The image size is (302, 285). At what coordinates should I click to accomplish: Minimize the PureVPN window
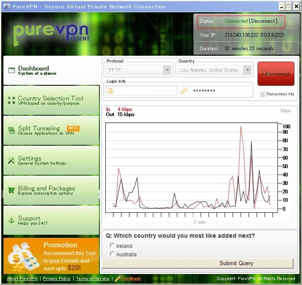point(282,7)
